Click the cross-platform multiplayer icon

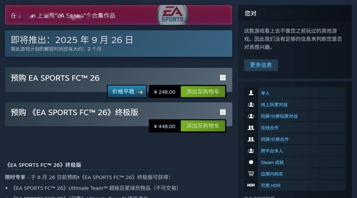tap(251, 151)
